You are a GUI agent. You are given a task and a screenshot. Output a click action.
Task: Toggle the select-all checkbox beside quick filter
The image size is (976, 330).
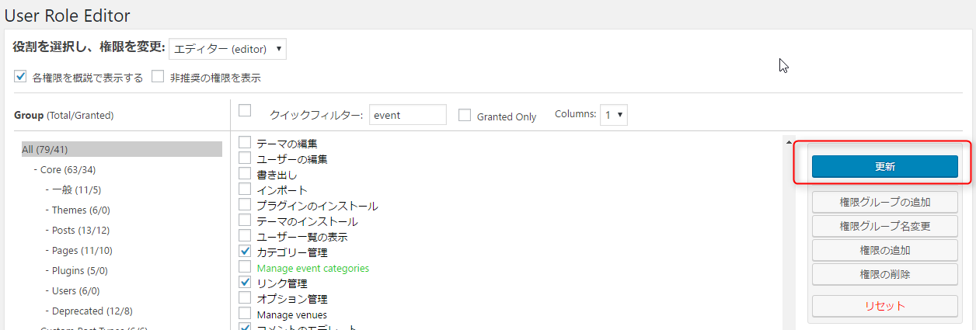[245, 110]
